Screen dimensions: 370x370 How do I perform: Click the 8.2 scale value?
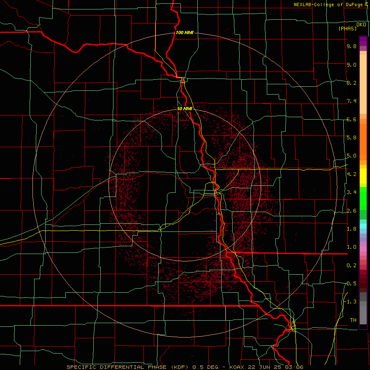(351, 83)
